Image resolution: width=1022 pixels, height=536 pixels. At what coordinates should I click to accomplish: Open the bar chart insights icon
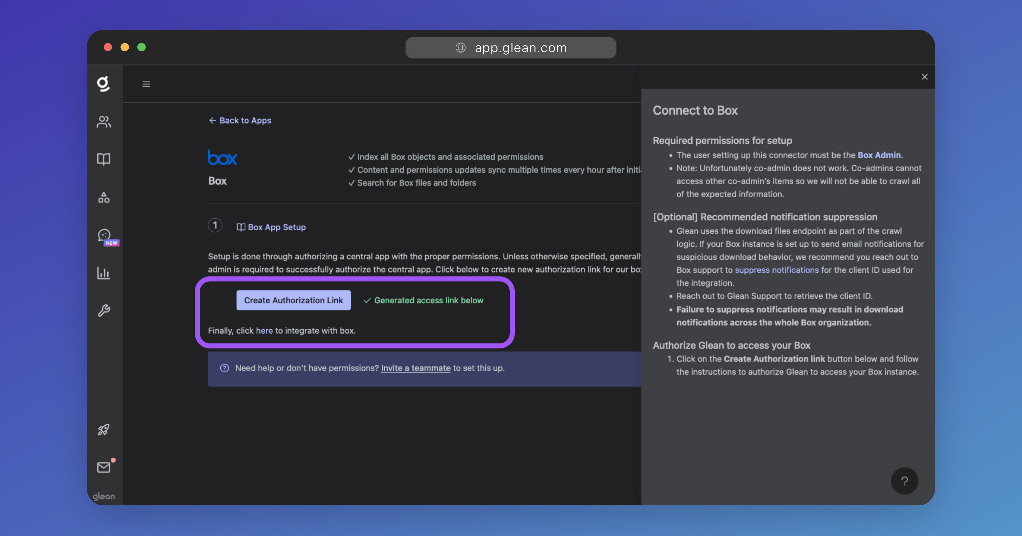point(103,273)
